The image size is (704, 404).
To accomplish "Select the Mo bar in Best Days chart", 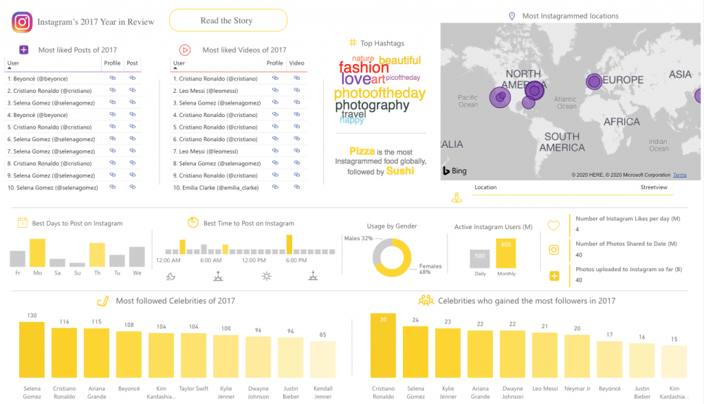I will 37,253.
